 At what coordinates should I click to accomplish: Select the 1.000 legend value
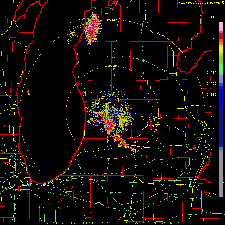tap(212, 28)
